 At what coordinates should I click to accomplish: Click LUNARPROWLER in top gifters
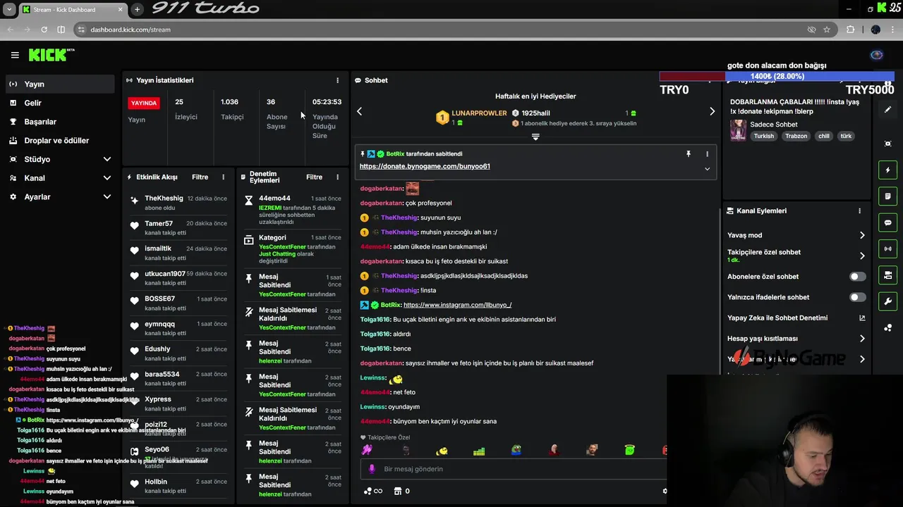click(479, 113)
